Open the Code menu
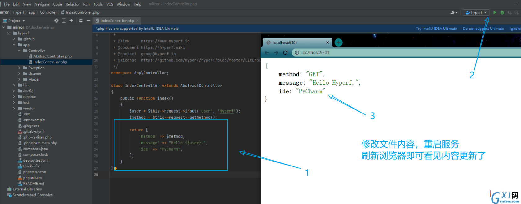The height and width of the screenshot is (204, 521). click(x=57, y=4)
